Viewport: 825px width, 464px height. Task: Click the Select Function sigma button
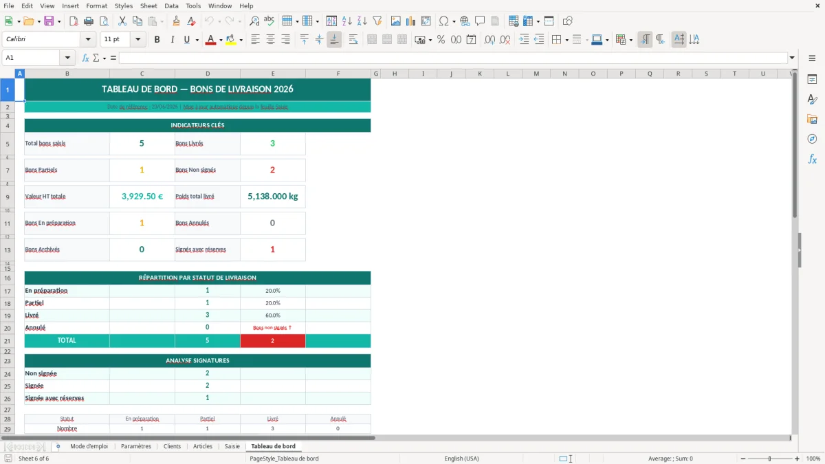[x=96, y=58]
